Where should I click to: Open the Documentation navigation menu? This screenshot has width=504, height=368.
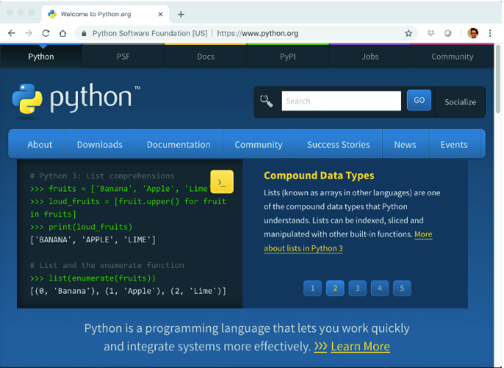pyautogui.click(x=178, y=144)
